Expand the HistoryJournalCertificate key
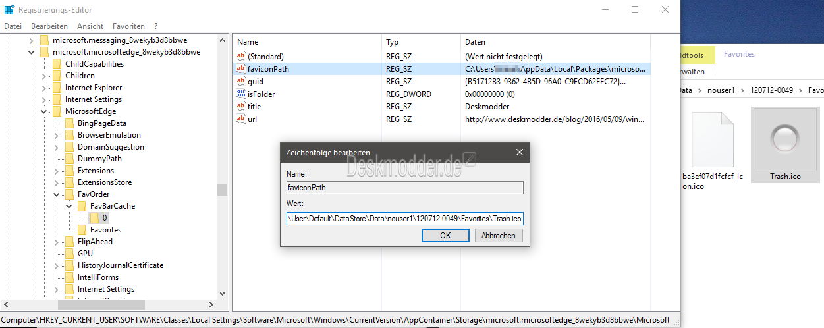Image resolution: width=824 pixels, height=328 pixels. [57, 265]
